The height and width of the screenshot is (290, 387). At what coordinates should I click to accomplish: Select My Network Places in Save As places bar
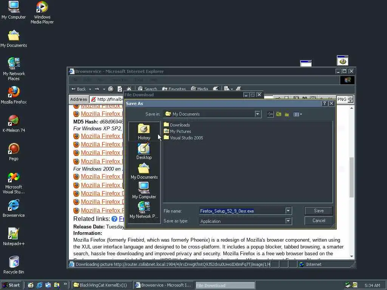coord(144,210)
